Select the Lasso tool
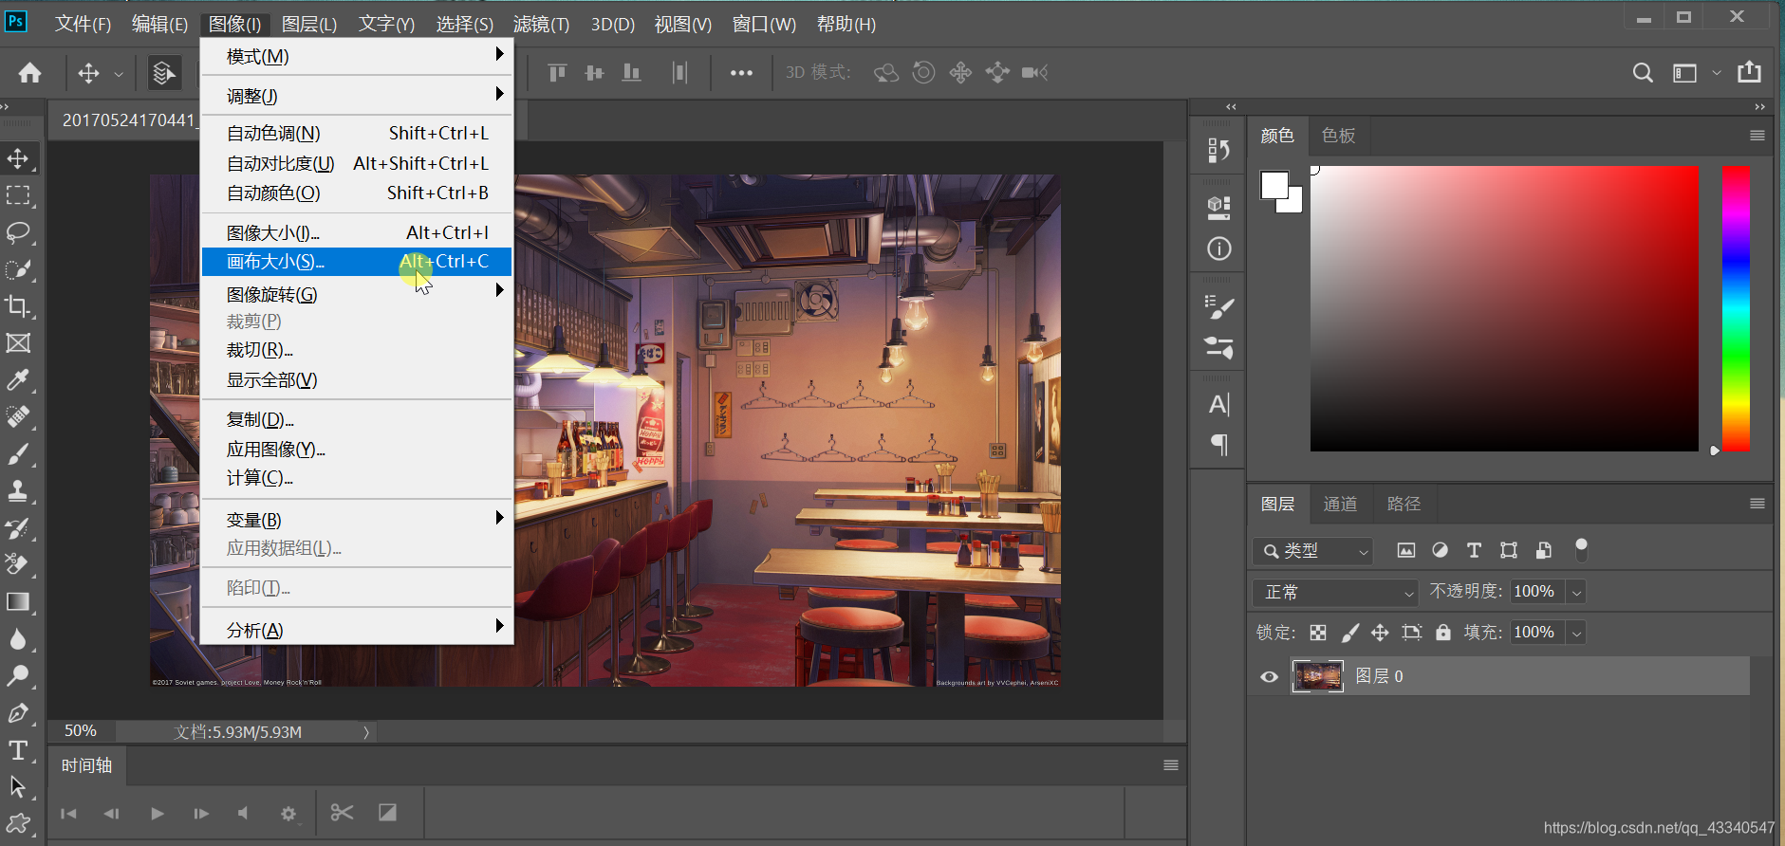1785x846 pixels. (18, 232)
